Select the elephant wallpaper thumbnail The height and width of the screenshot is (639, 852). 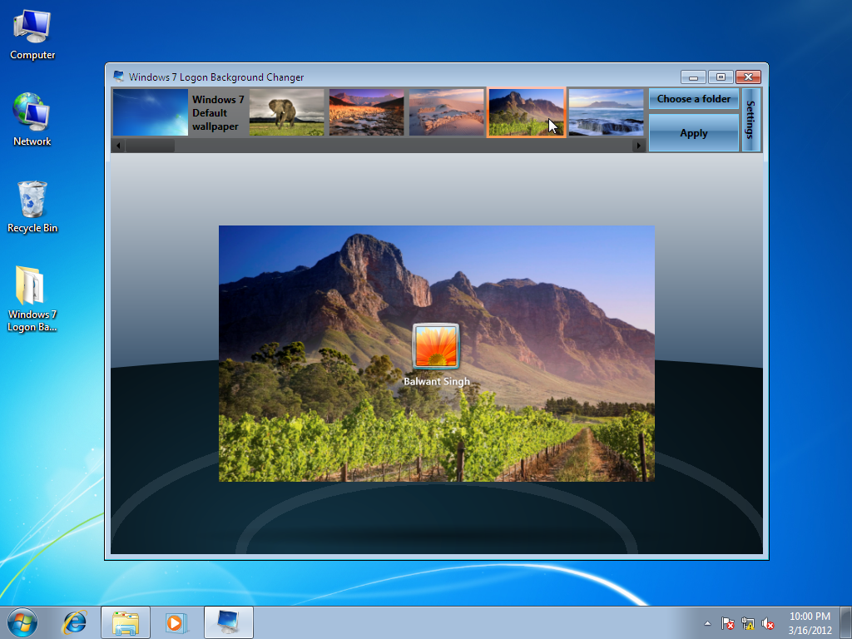(286, 111)
